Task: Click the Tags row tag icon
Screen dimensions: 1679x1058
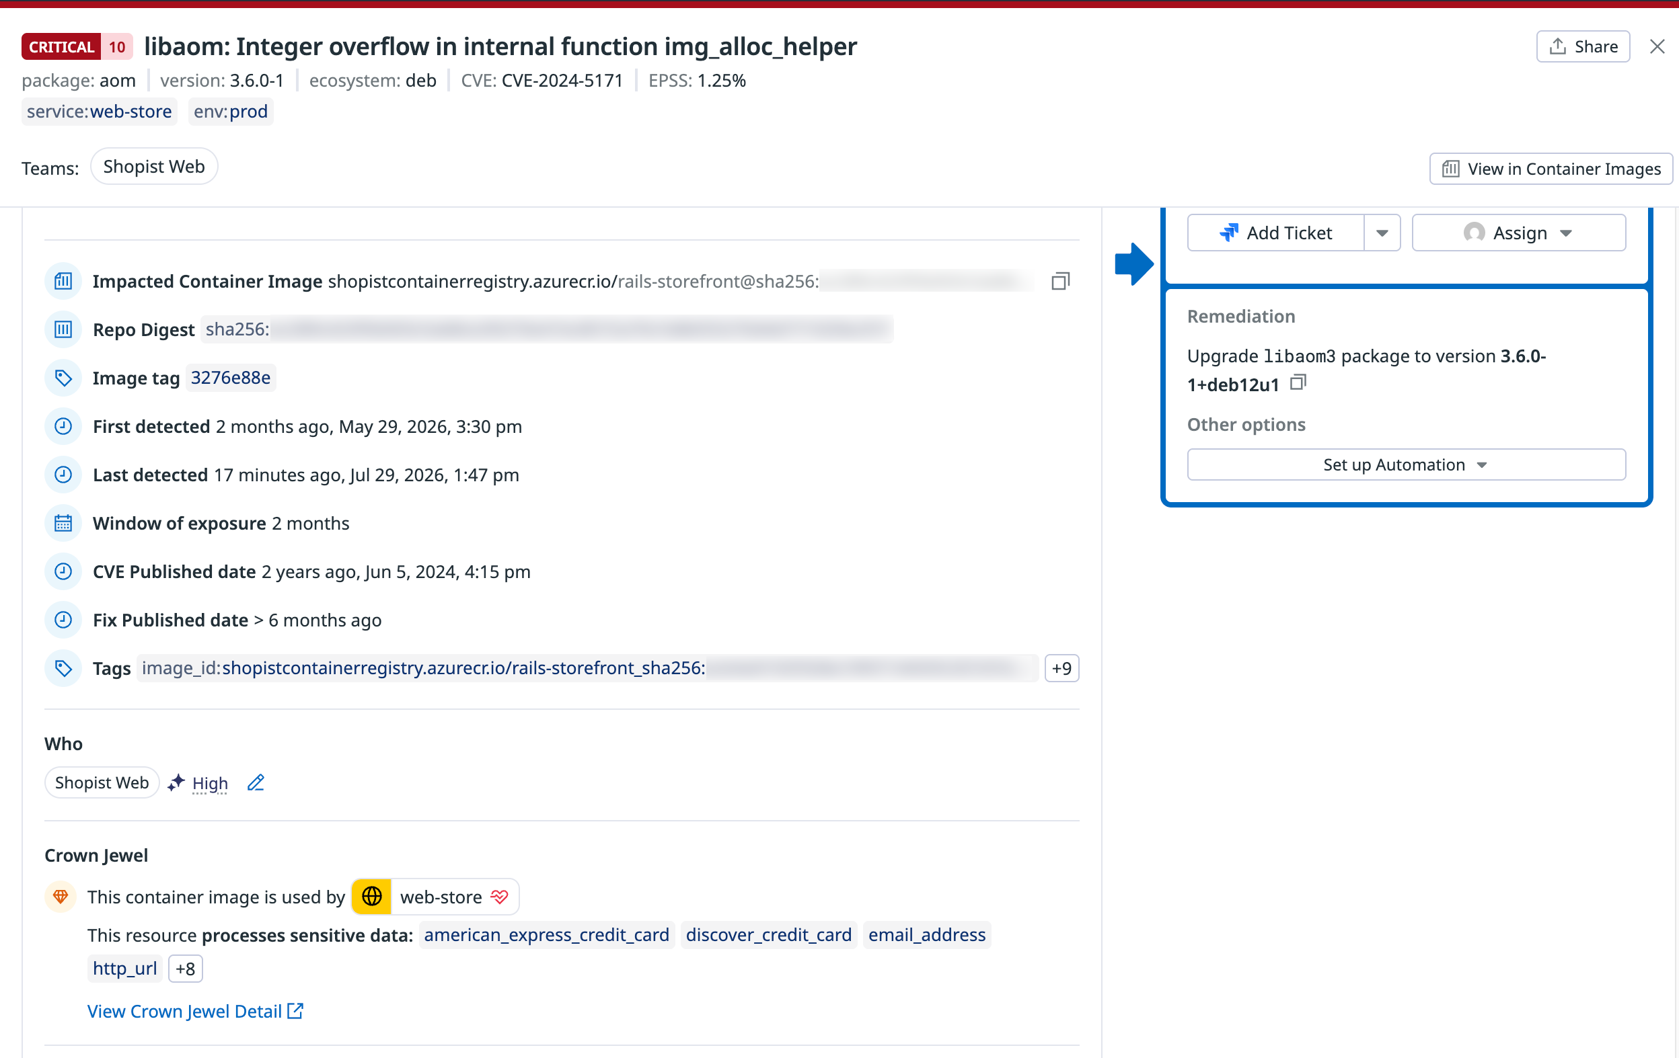Action: click(x=63, y=669)
